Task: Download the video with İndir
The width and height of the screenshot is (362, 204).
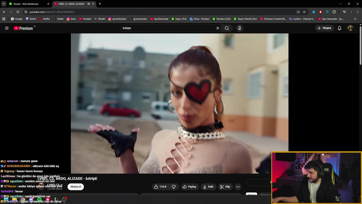Action: 208,187
